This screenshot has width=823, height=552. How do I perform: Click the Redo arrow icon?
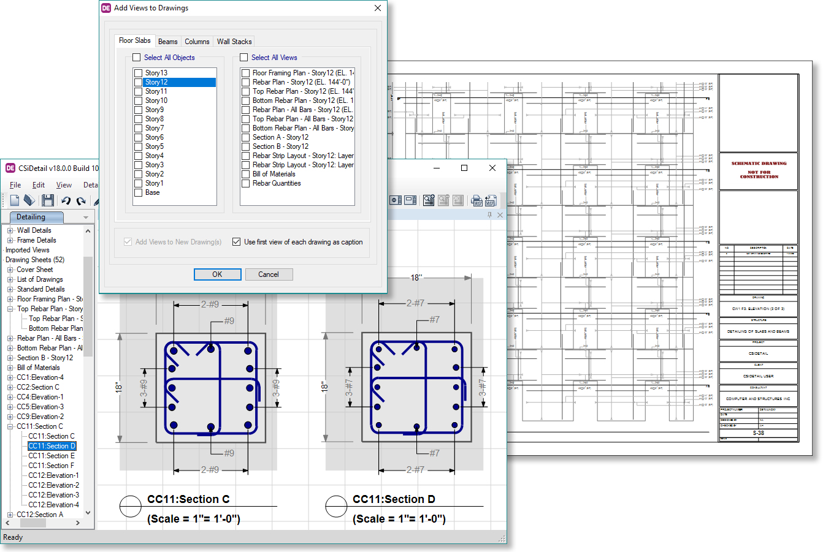80,200
